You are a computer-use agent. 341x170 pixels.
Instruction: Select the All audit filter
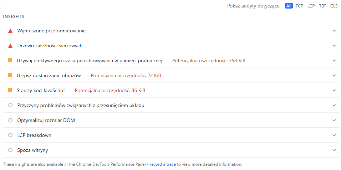[289, 6]
